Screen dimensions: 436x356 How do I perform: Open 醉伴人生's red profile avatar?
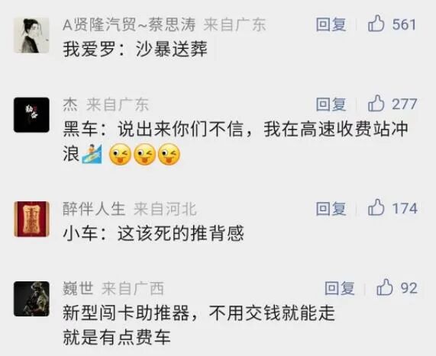click(31, 220)
